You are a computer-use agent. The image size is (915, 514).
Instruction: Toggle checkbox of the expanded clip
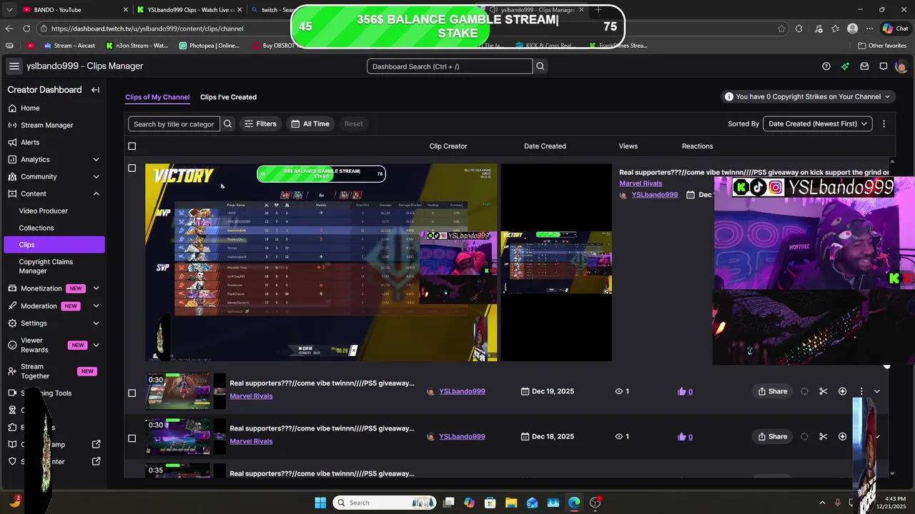(x=132, y=168)
